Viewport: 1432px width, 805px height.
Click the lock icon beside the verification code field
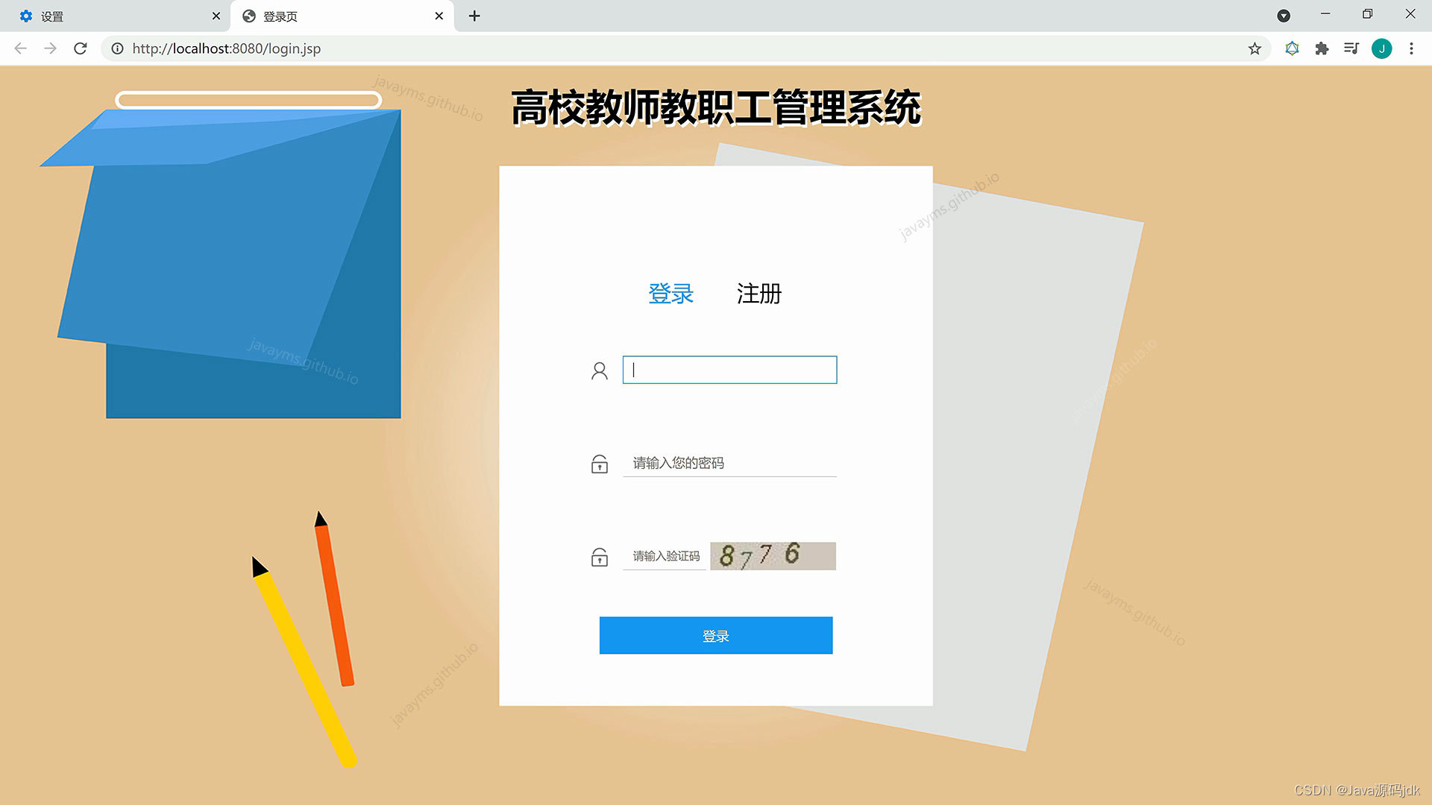pyautogui.click(x=599, y=557)
